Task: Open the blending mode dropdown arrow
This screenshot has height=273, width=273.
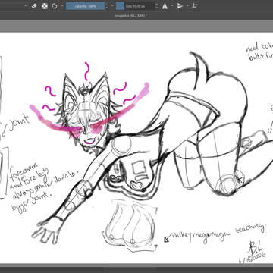Action: pyautogui.click(x=26, y=6)
